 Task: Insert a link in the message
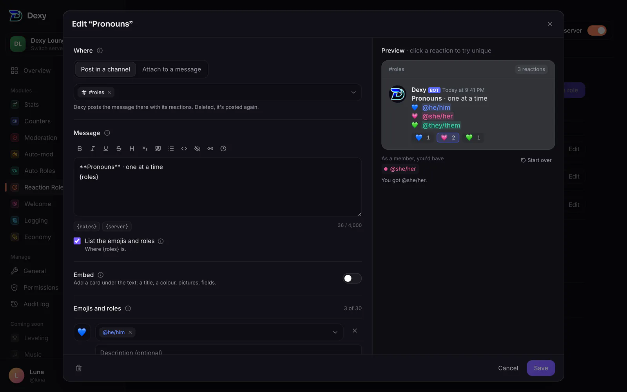coord(210,149)
